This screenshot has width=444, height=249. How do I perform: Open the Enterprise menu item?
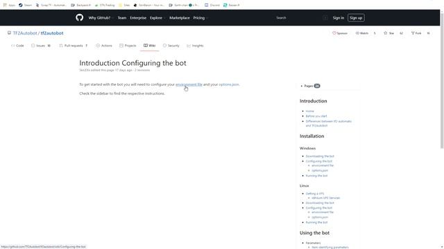point(138,18)
